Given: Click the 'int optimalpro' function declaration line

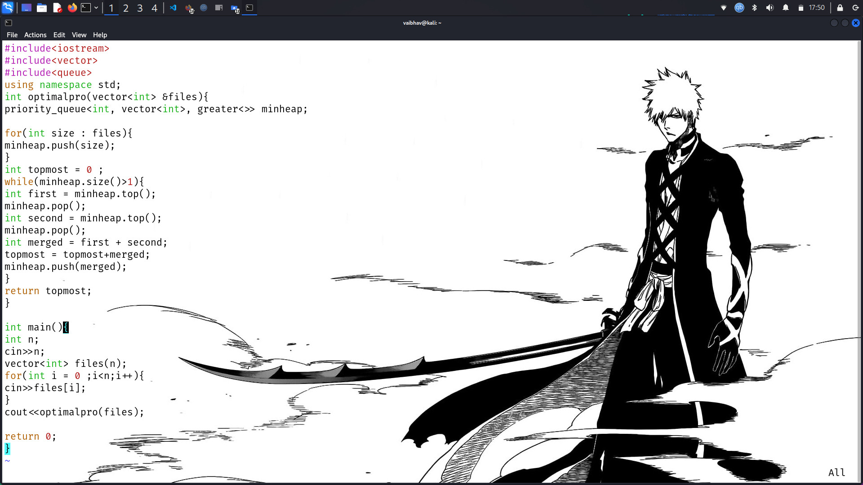Looking at the screenshot, I should point(107,97).
